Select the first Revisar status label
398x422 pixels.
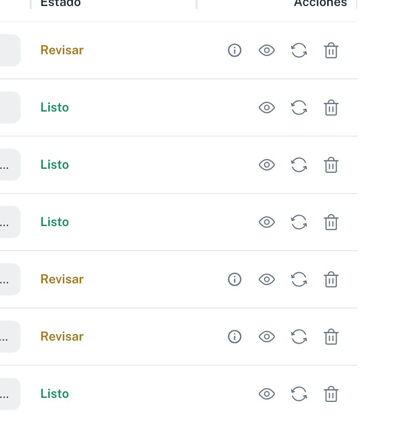(x=62, y=50)
